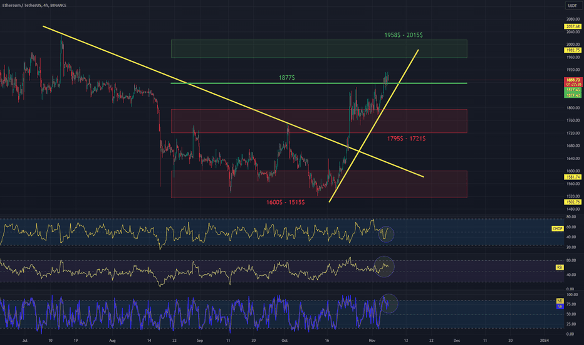Click the 23 date label on time axis
This screenshot has height=345, width=584.
(174, 340)
